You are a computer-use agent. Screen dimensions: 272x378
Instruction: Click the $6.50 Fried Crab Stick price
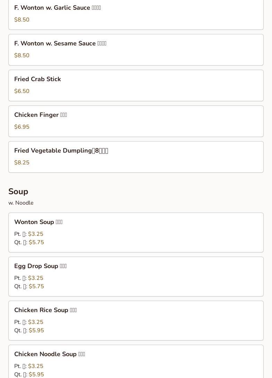tap(22, 91)
